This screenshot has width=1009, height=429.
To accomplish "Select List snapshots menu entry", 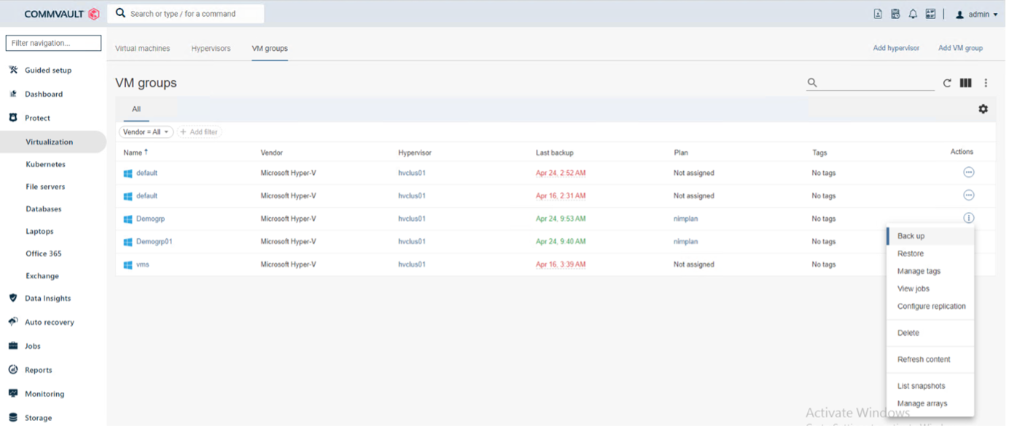I will point(930,386).
